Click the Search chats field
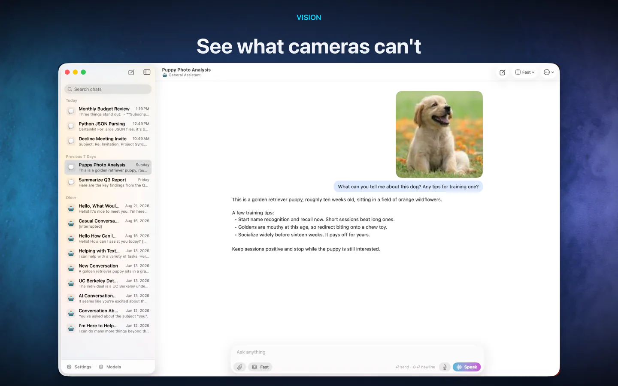The image size is (618, 386). tap(108, 89)
